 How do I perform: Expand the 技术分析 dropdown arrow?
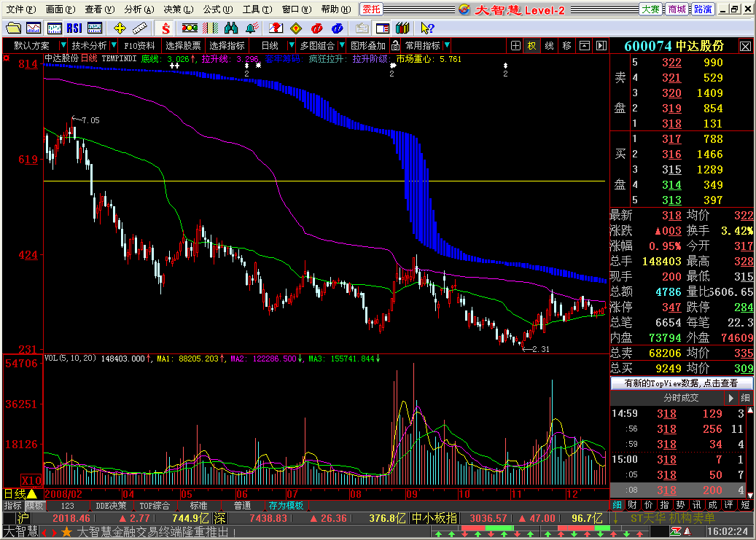pos(114,45)
